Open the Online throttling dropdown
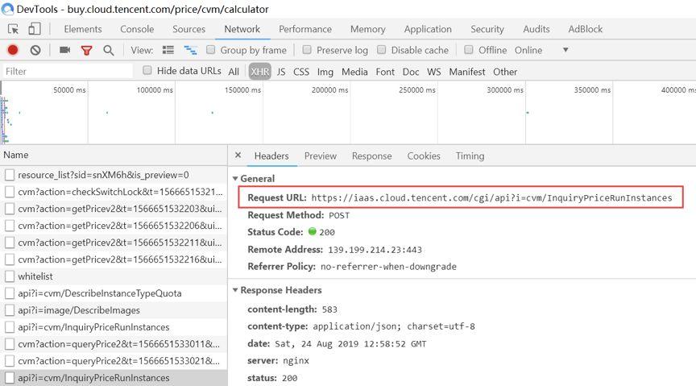Viewport: 696px width, 386px height. tap(565, 50)
